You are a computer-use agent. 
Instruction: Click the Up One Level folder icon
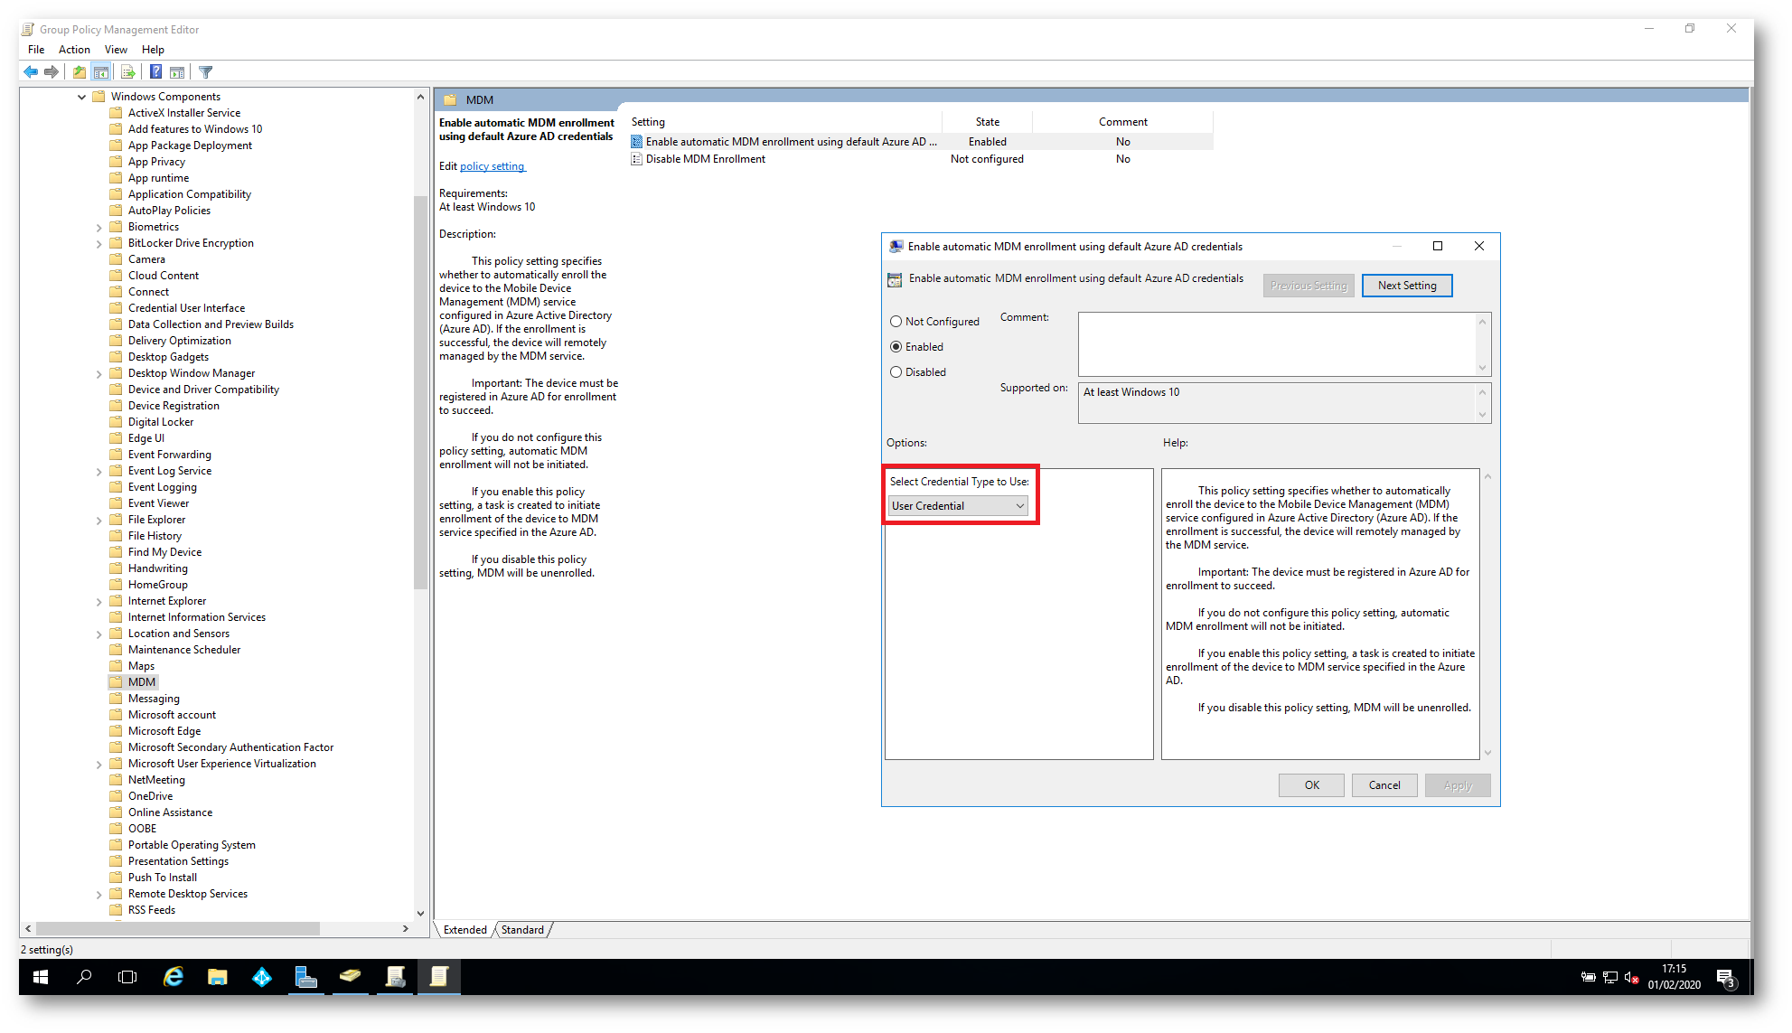click(80, 71)
